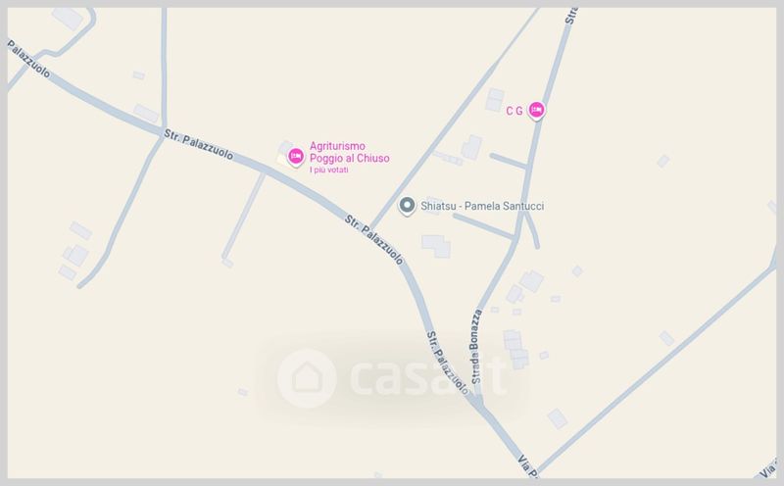
Task: Select the 'C G' place label
Action: pyautogui.click(x=514, y=111)
